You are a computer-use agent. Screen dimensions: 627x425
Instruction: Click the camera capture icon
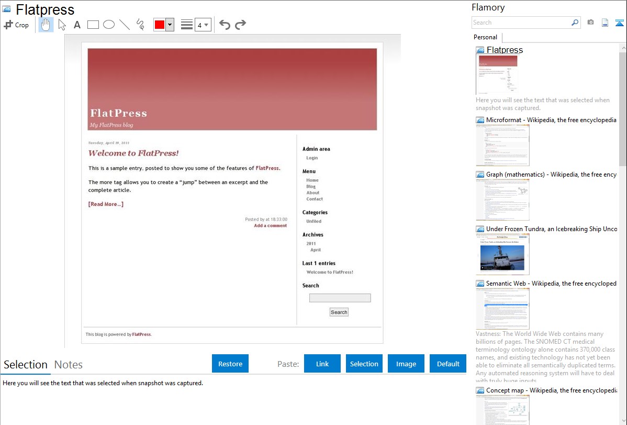tap(590, 23)
